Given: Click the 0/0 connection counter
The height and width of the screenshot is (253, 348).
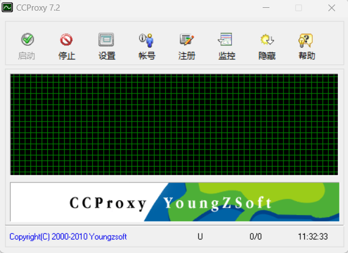Looking at the screenshot, I should (x=255, y=237).
